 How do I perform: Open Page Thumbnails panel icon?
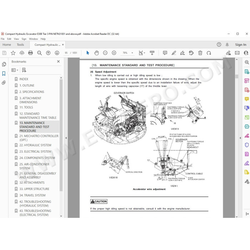[4, 64]
